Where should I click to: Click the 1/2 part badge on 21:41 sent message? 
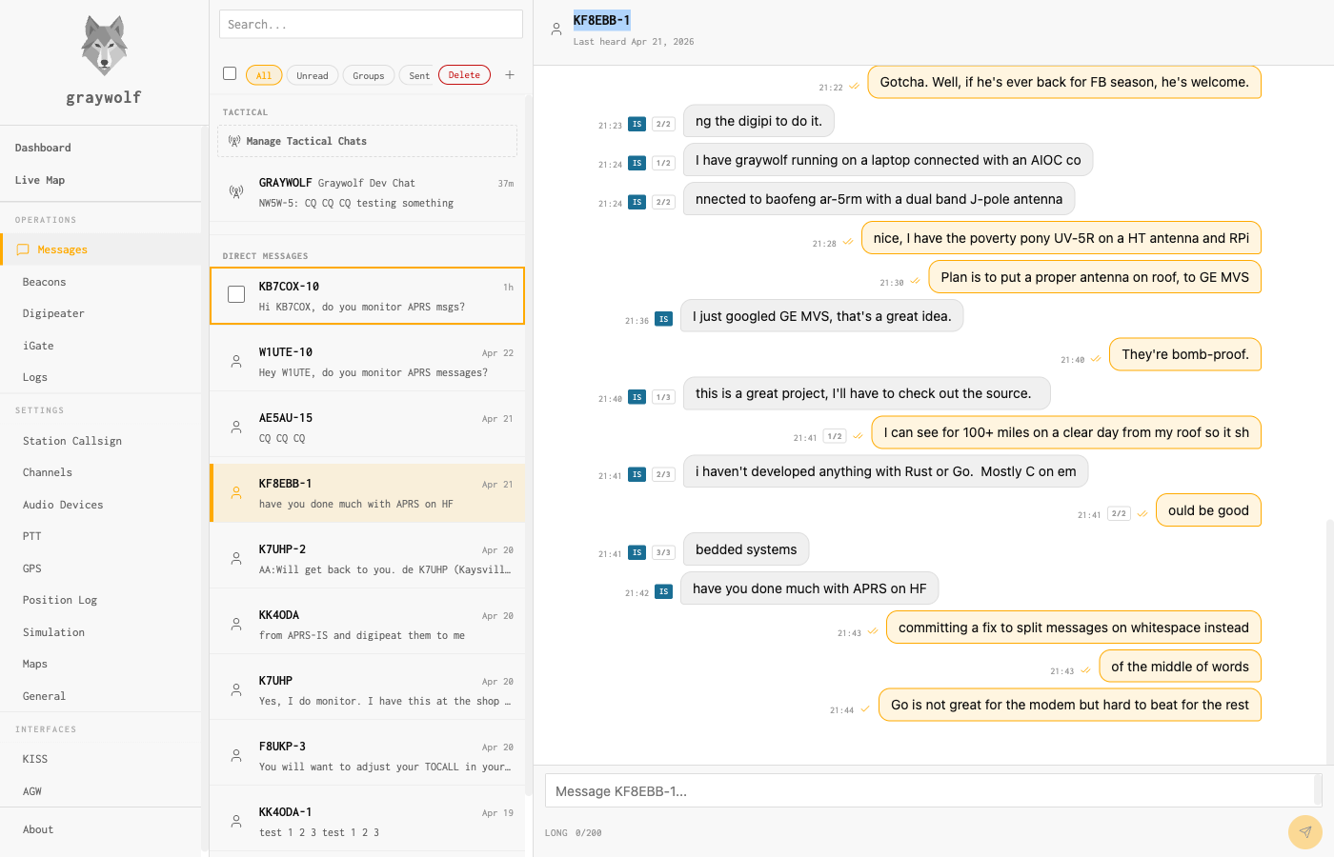835,436
